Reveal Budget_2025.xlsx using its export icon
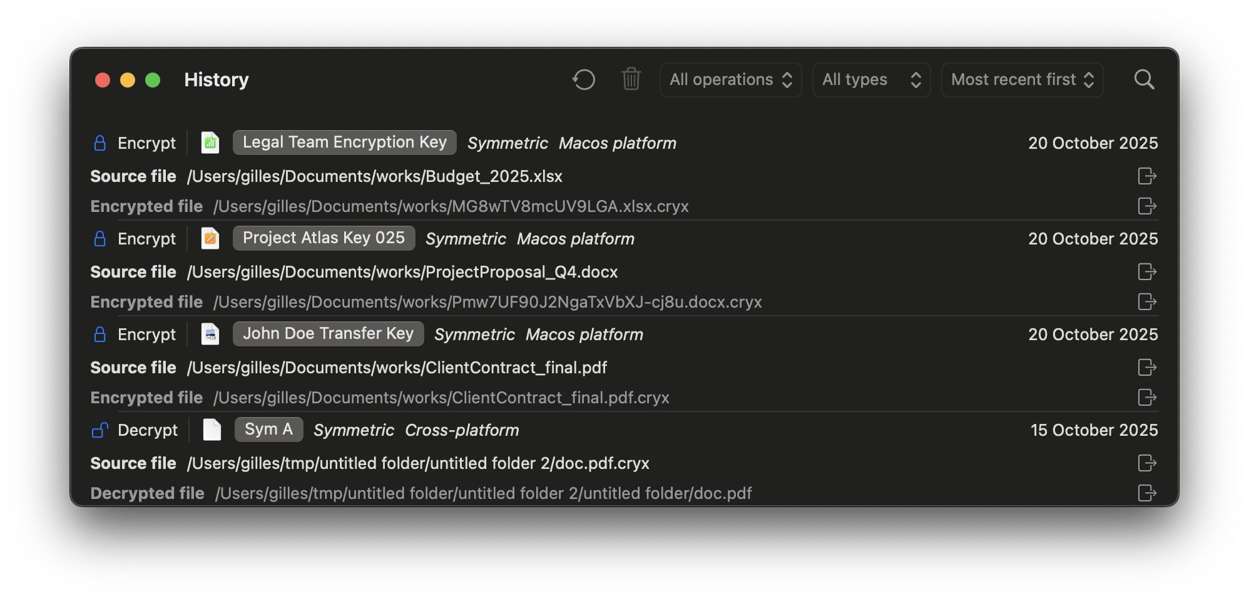Screen dimensions: 1249x599 pyautogui.click(x=1146, y=176)
